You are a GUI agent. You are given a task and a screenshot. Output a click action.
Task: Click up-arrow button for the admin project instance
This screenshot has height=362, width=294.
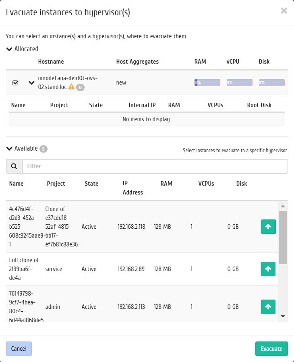pyautogui.click(x=268, y=307)
